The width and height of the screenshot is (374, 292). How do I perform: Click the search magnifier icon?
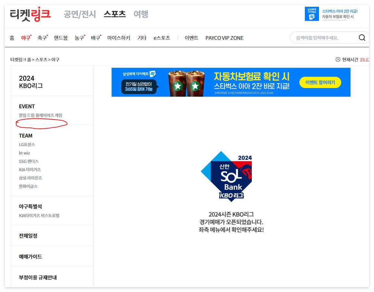click(x=362, y=38)
